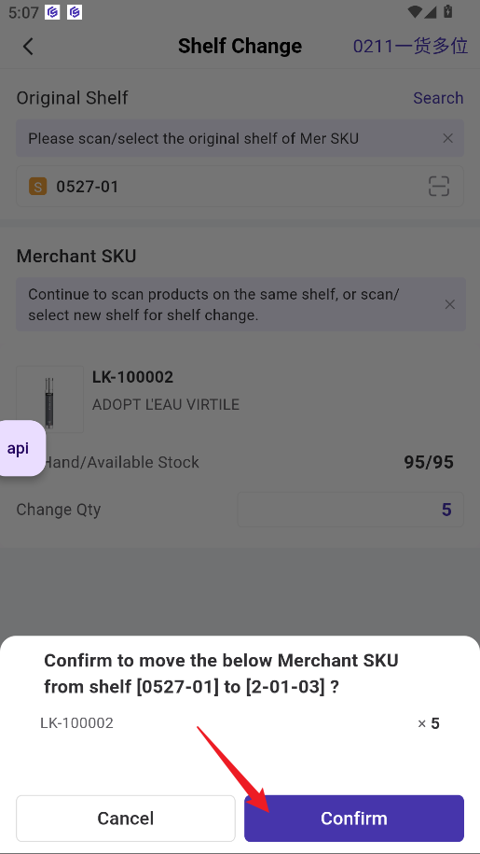This screenshot has height=854, width=480.
Task: Select the Change Qty input field
Action: (x=350, y=510)
